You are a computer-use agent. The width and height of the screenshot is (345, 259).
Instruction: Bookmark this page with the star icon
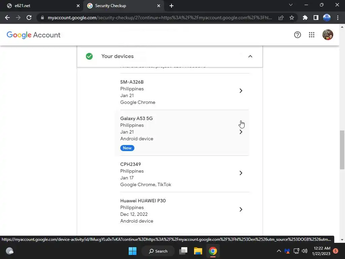pos(292,18)
